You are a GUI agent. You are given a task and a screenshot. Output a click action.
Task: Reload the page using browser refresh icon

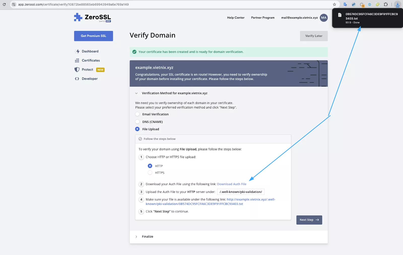coord(4,5)
